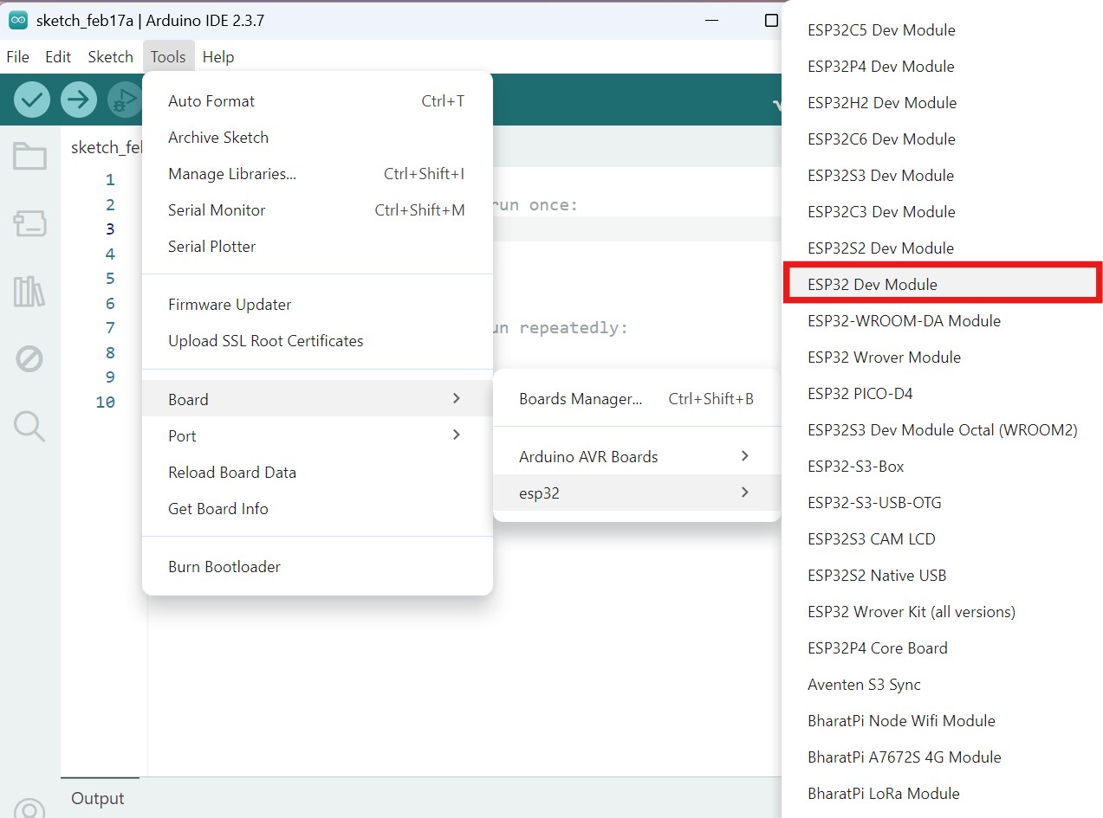Image resolution: width=1103 pixels, height=818 pixels.
Task: Open the Library Manager books icon
Action: (x=29, y=292)
